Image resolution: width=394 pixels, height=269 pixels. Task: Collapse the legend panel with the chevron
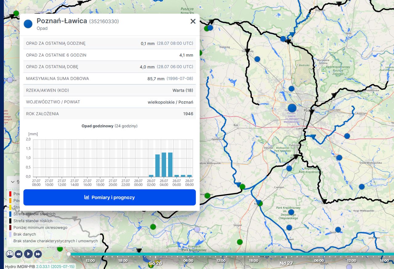[x=13, y=182]
